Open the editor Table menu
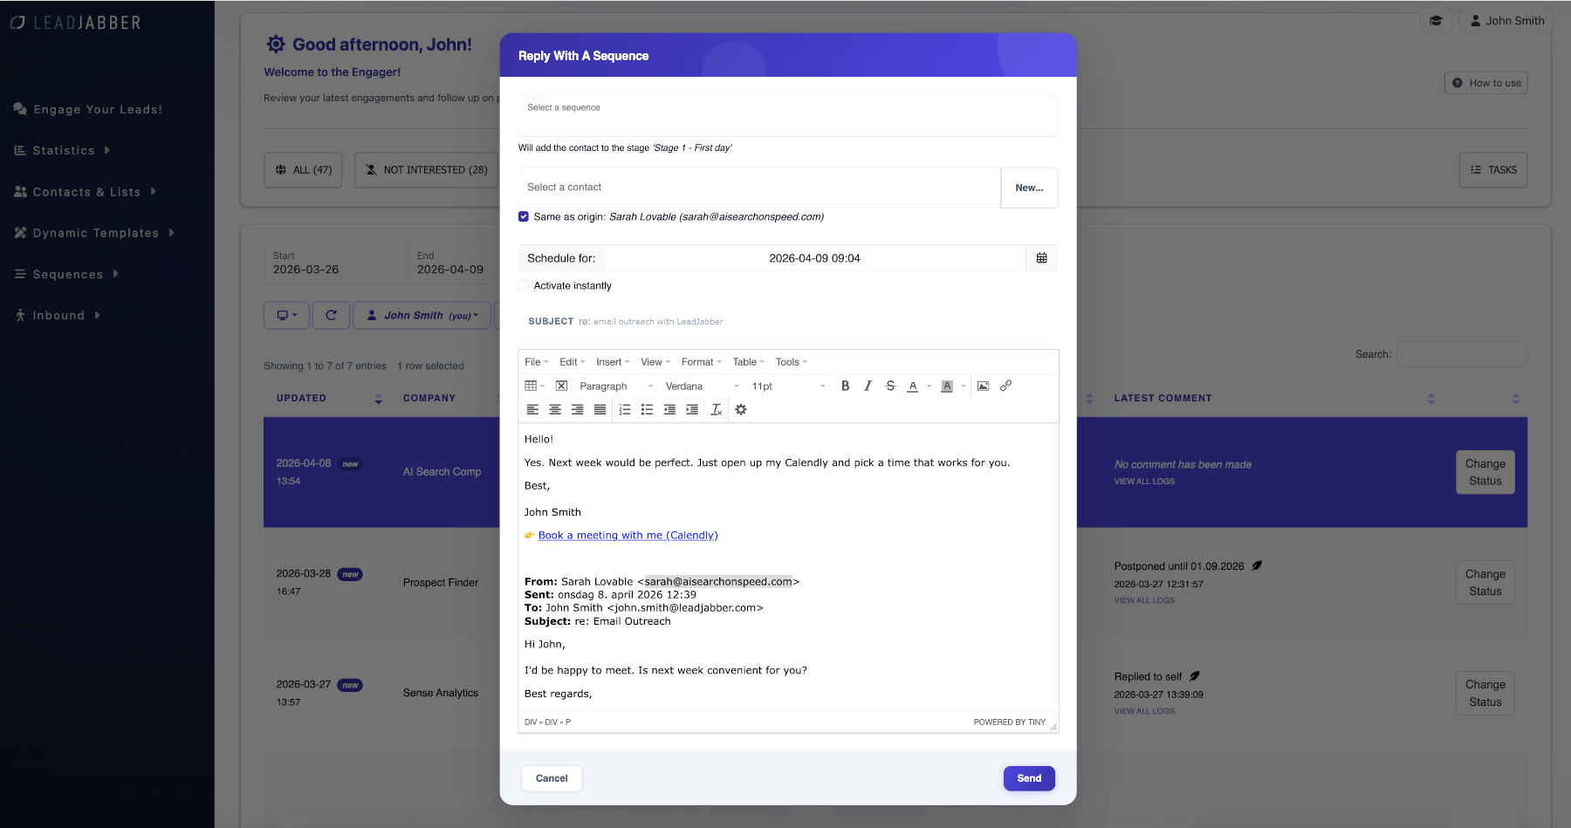Image resolution: width=1571 pixels, height=828 pixels. click(748, 362)
